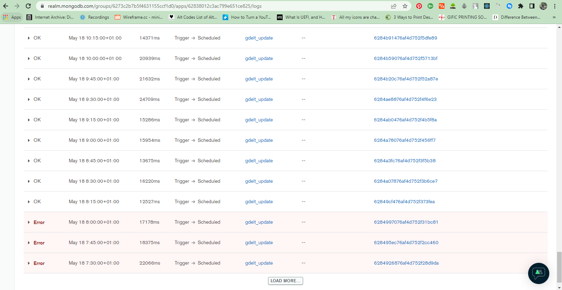Expand the Error log at May 18 7:30:00
562x290 pixels.
coord(29,263)
